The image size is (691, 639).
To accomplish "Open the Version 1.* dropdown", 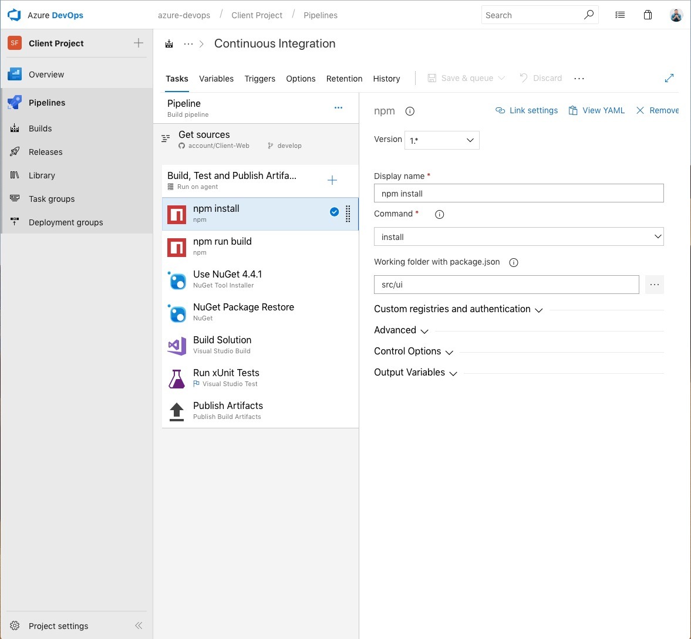I will coord(441,140).
